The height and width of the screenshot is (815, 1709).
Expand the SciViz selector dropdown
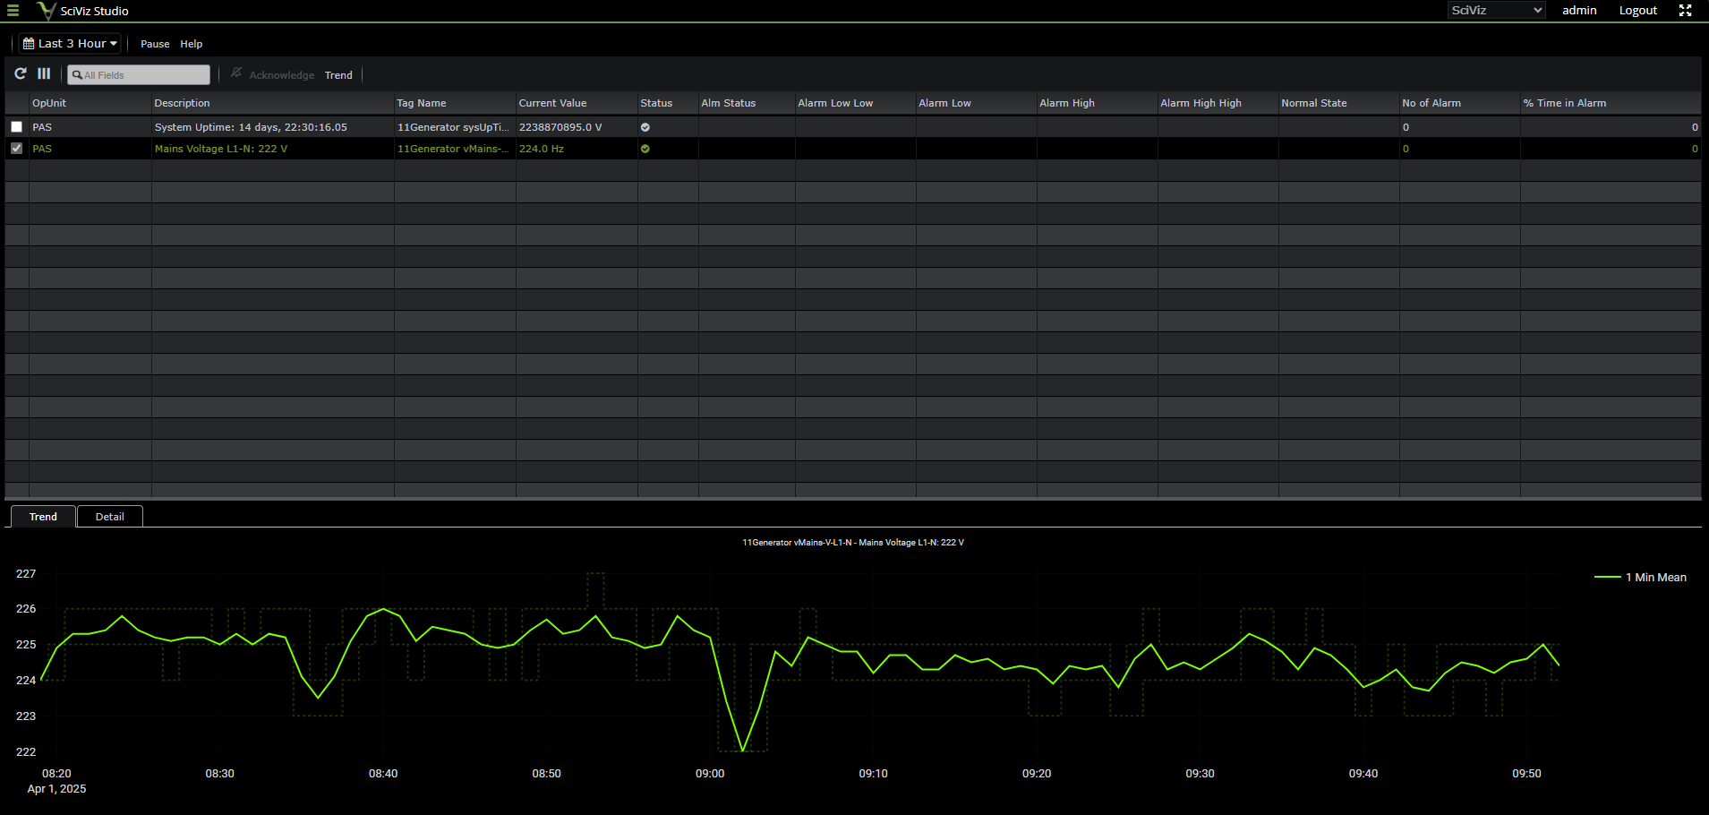tap(1496, 11)
